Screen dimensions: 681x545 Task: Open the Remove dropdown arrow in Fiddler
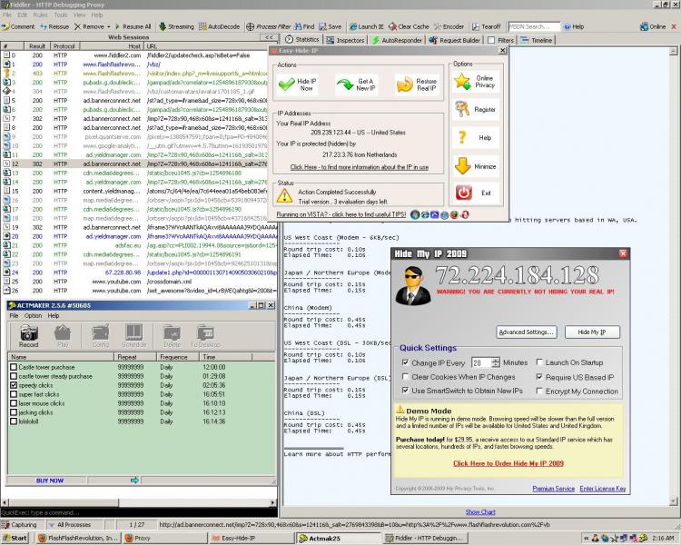[109, 27]
